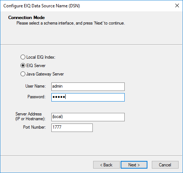Continue with the Next button
Screen dimensions: 183x173
[x=134, y=165]
